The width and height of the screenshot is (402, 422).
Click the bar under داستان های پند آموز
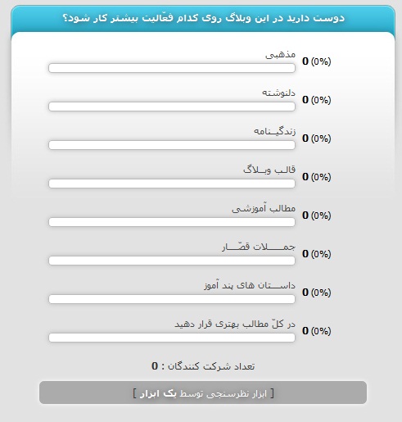click(x=172, y=299)
